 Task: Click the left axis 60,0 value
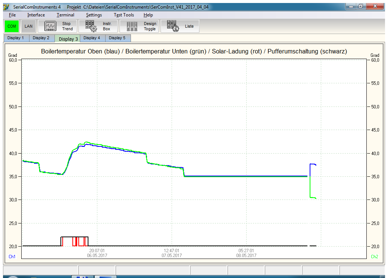coord(13,60)
